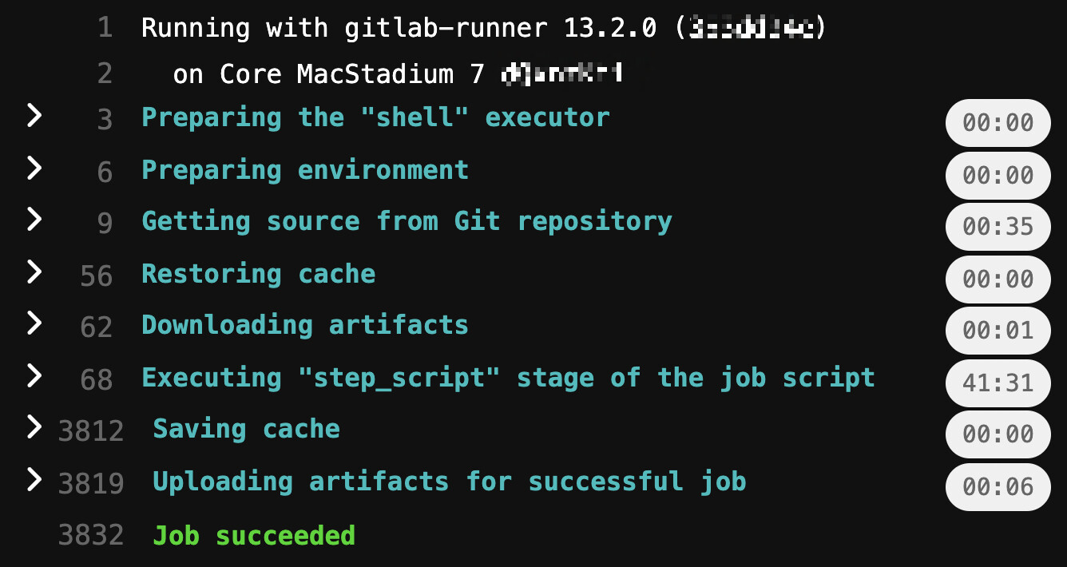
Task: Expand the "Preparing the shell executor" section
Action: (x=34, y=116)
